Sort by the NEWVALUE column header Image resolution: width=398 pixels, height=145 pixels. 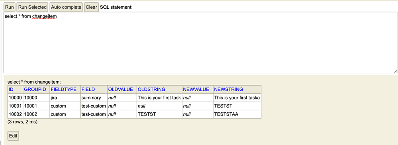click(196, 89)
